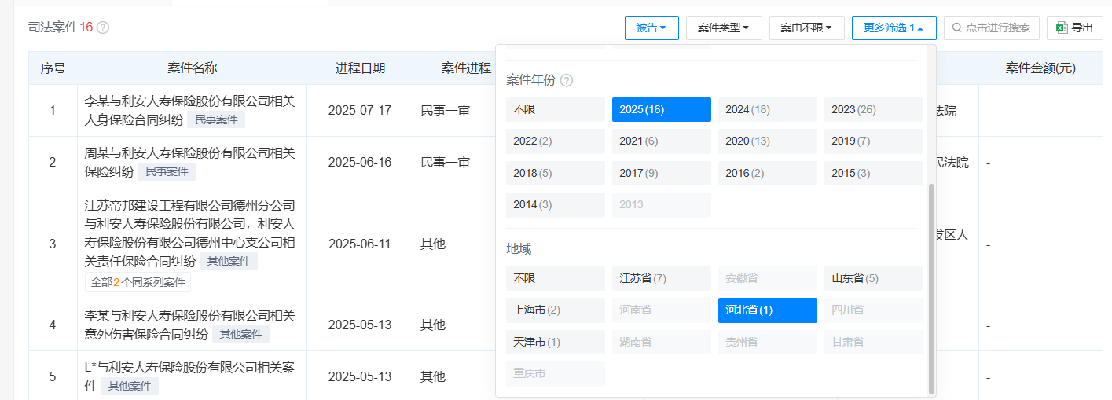Click 民事一审 in row 2
1112x400 pixels.
[445, 162]
